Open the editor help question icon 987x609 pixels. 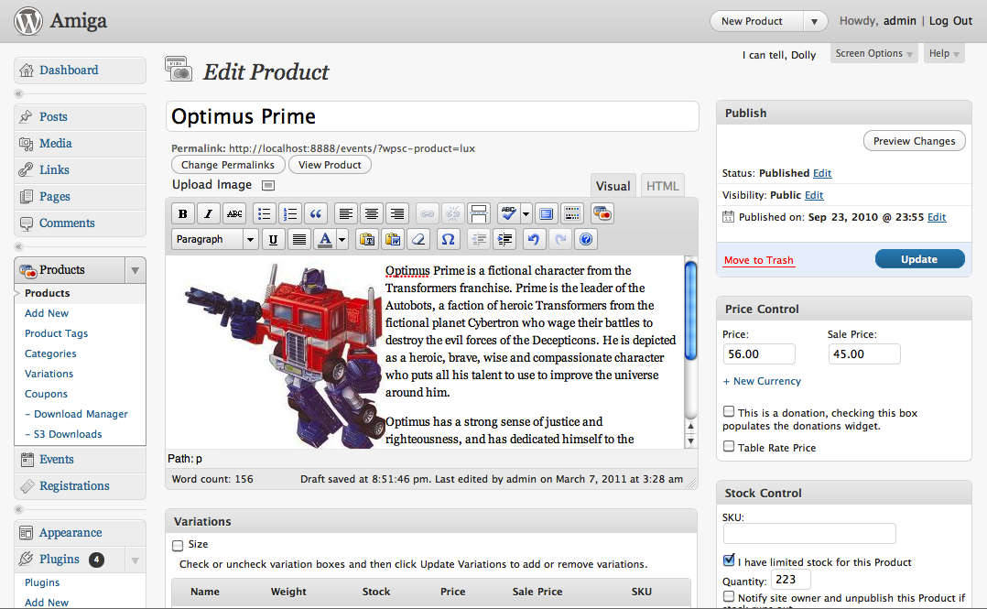(586, 239)
